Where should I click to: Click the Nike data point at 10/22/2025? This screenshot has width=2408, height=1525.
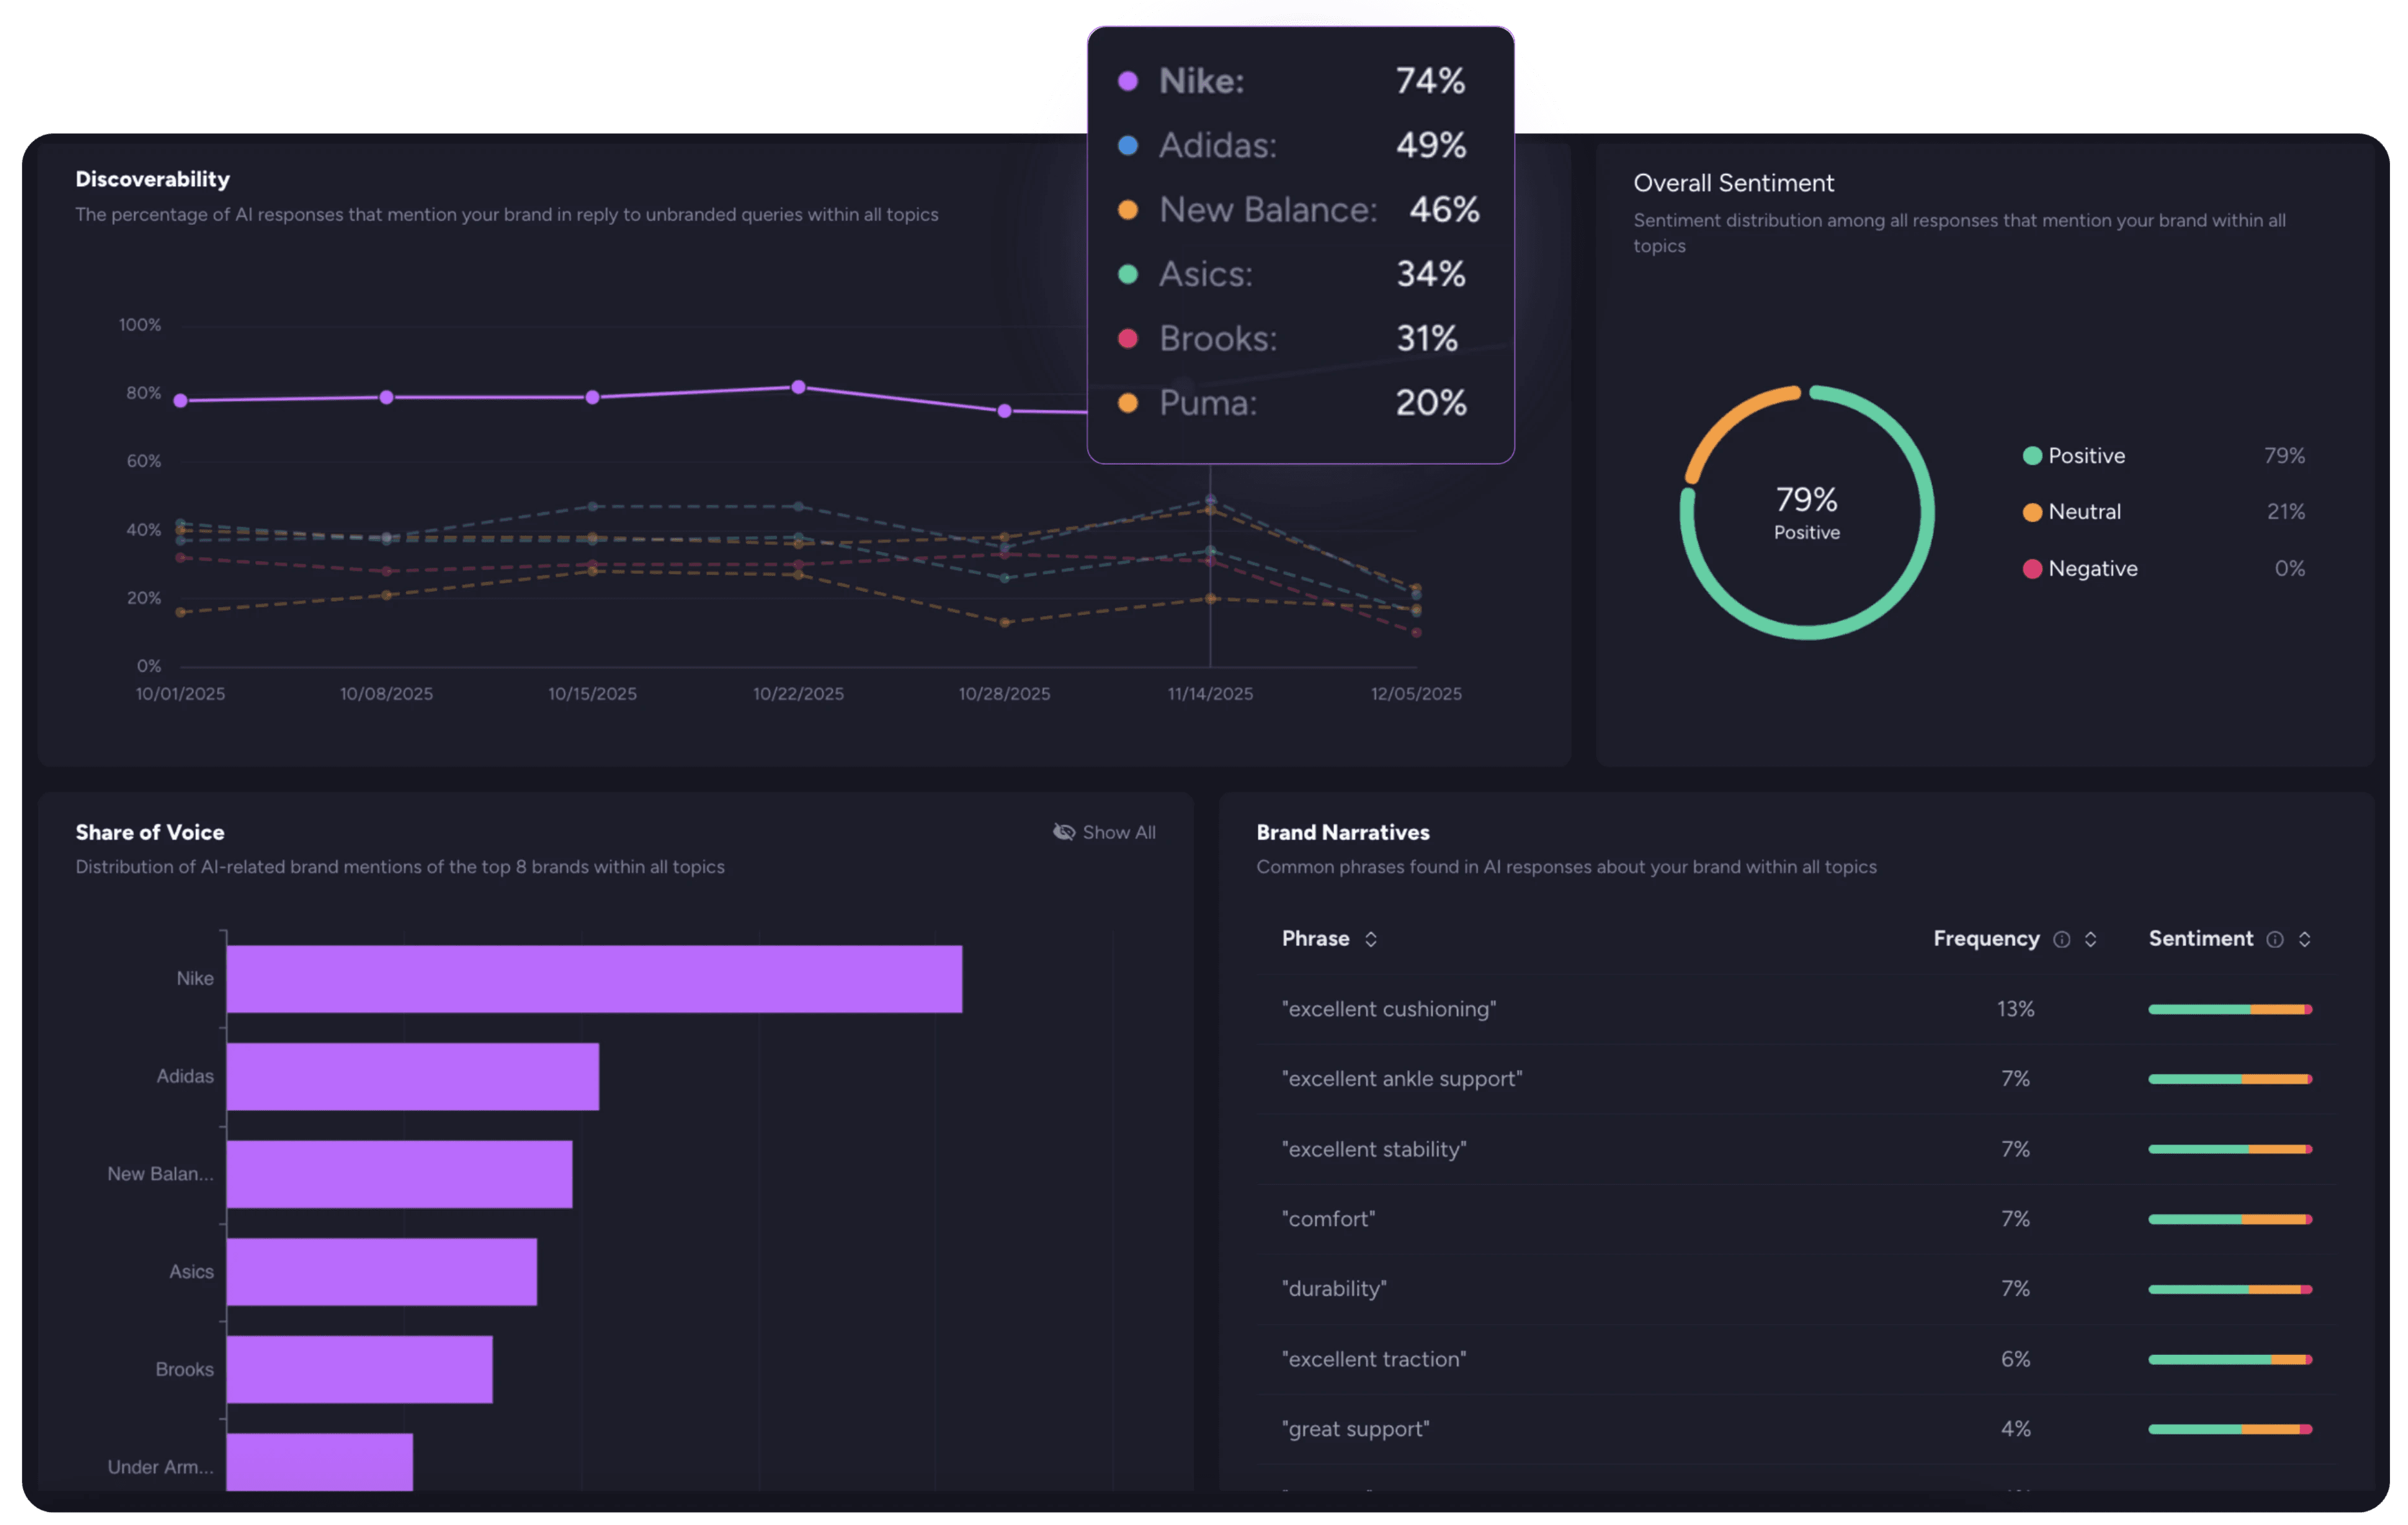tap(798, 387)
